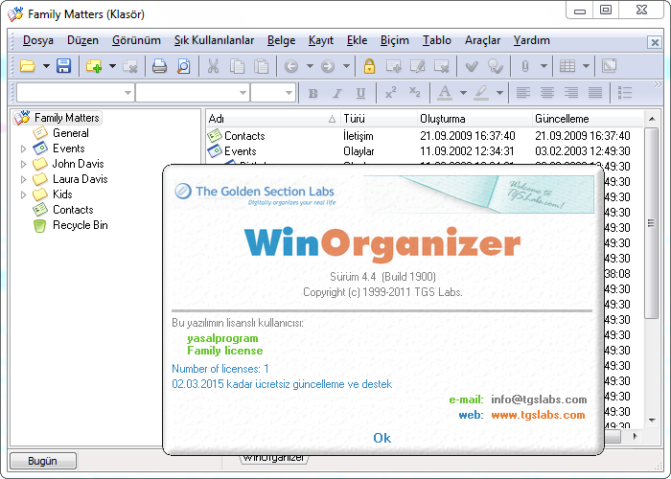The width and height of the screenshot is (671, 479).
Task: Toggle bold formatting
Action: pos(312,93)
